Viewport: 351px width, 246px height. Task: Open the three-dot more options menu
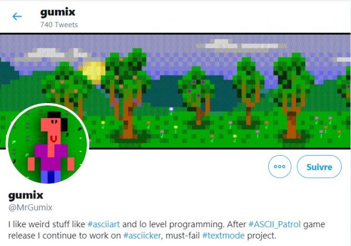tap(279, 167)
